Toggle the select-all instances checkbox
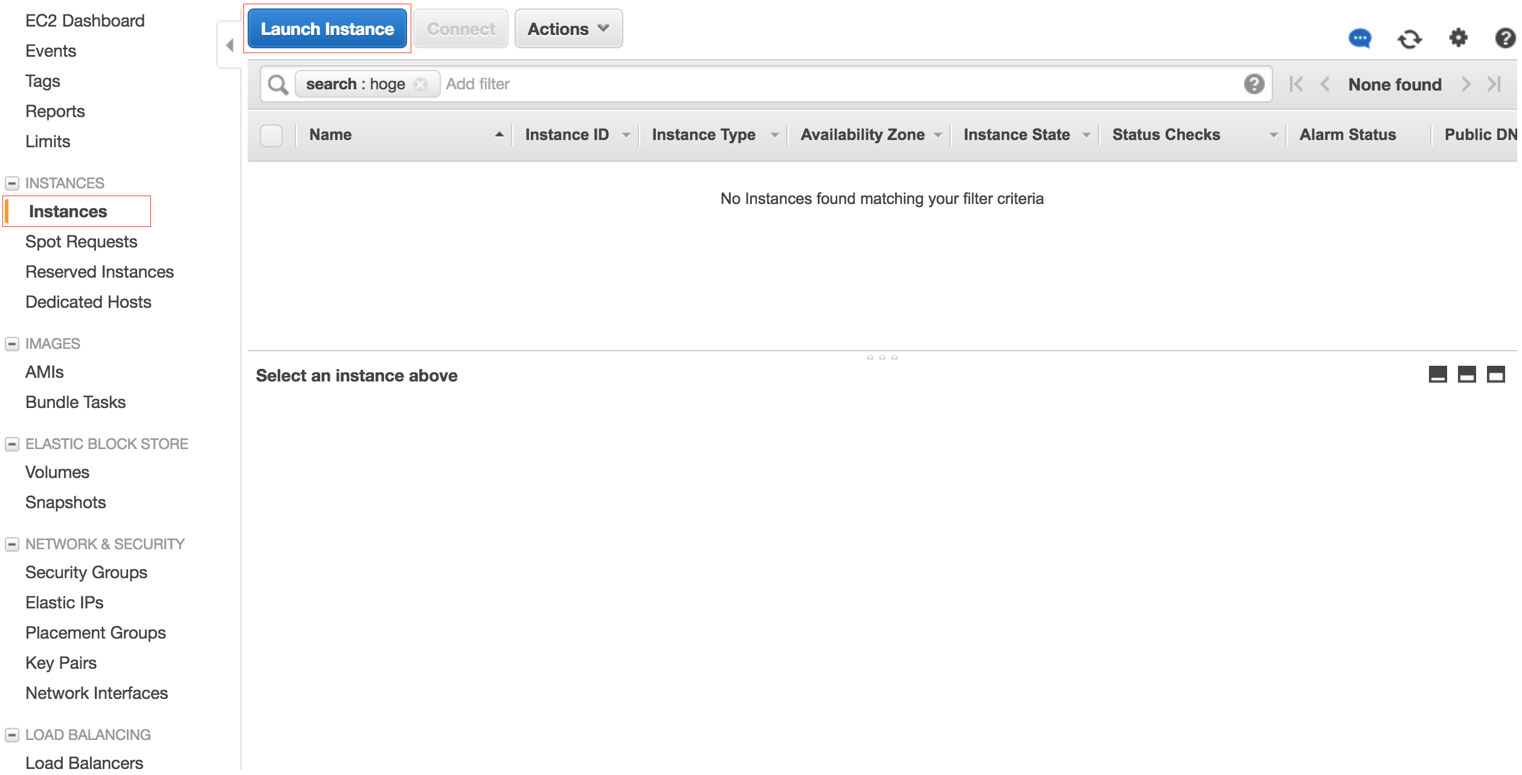1522x775 pixels. click(272, 136)
